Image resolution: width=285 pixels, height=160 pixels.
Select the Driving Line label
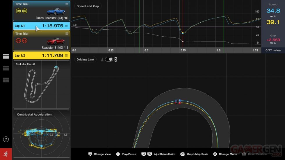tap(85, 60)
